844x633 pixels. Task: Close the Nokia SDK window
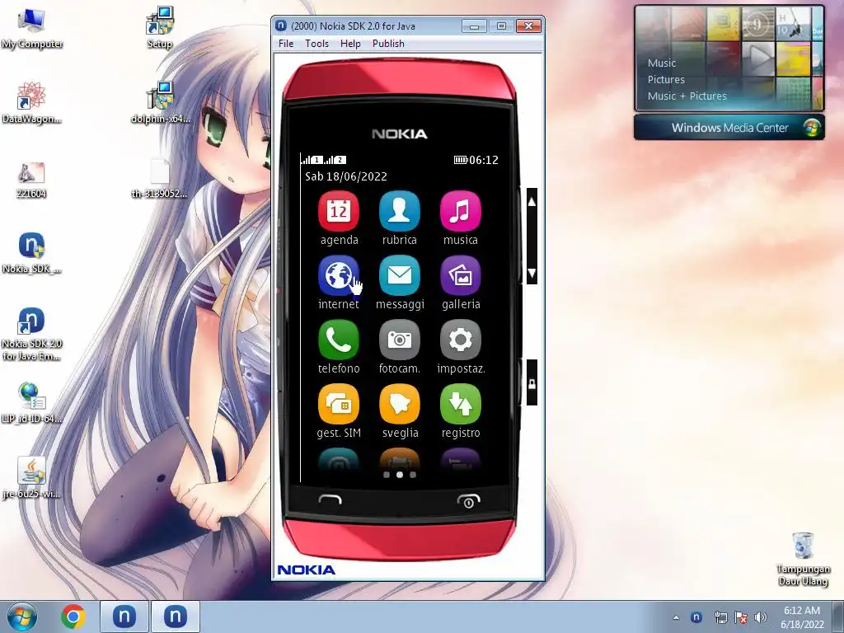click(528, 26)
